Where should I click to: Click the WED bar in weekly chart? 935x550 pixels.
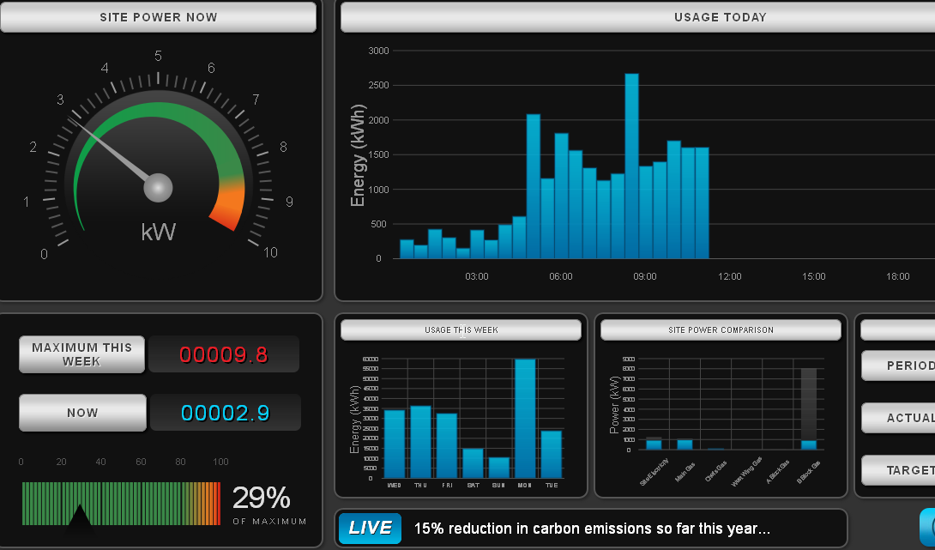394,444
